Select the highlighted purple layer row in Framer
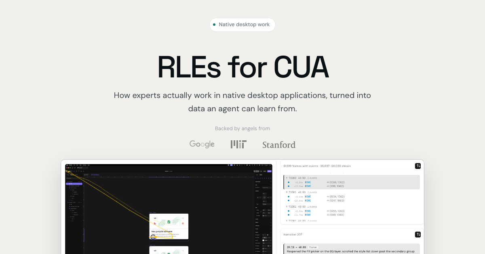Viewport: 485px width, 254px height. [74, 184]
